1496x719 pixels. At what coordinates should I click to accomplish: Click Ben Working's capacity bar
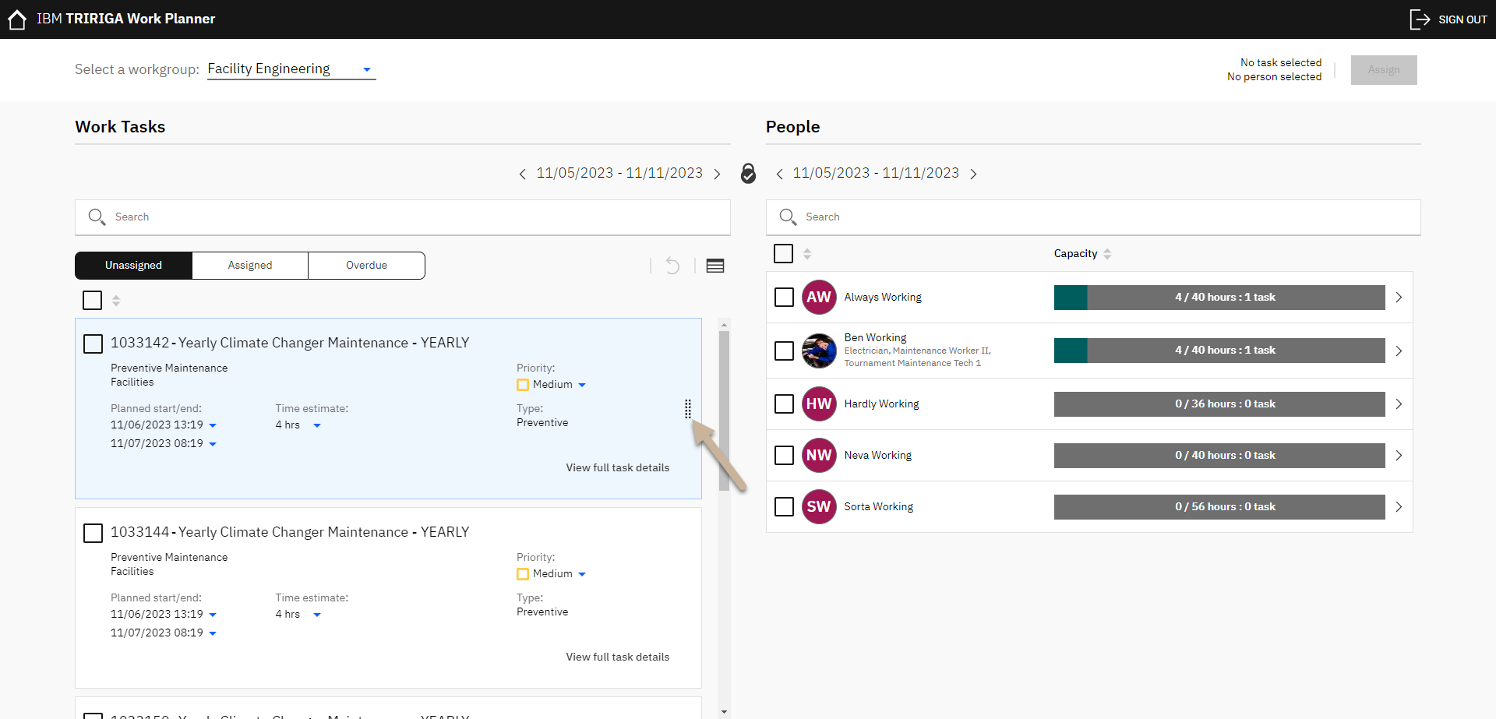(x=1219, y=351)
